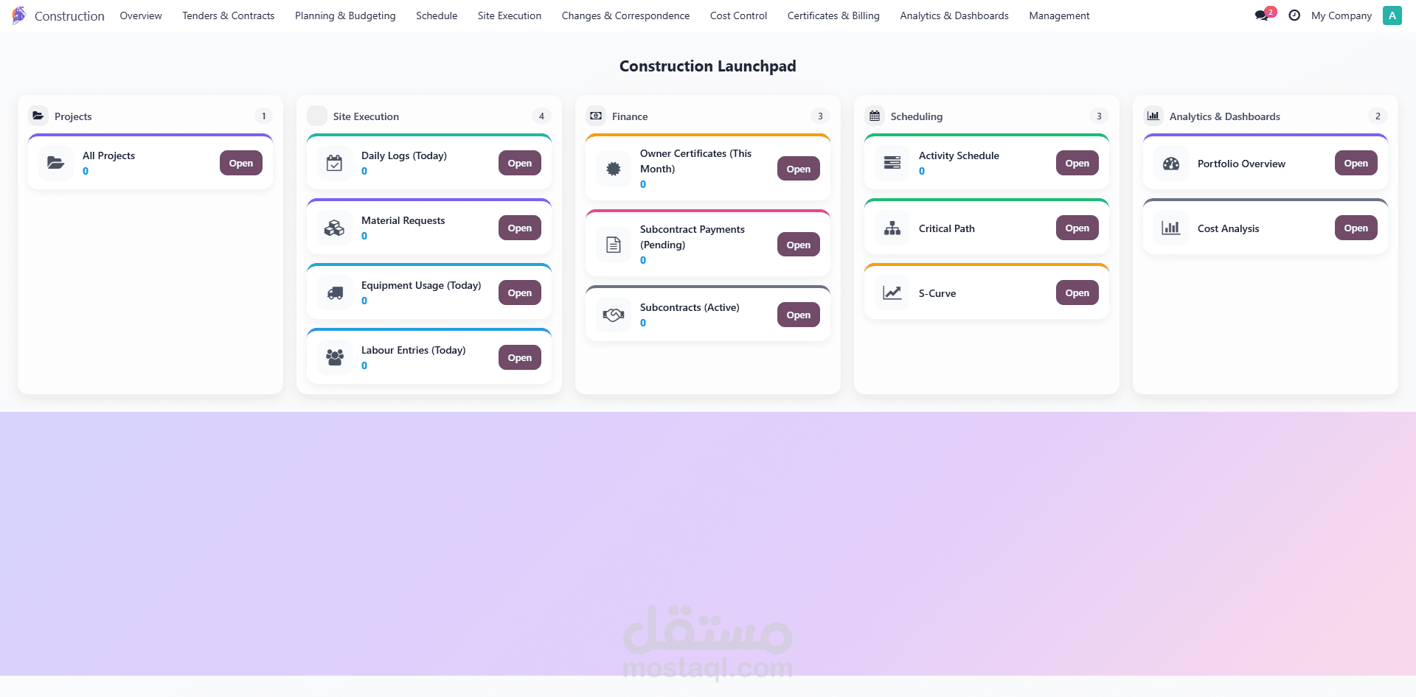This screenshot has height=697, width=1416.
Task: Click the Site Execution header icon placeholder
Action: pos(317,116)
